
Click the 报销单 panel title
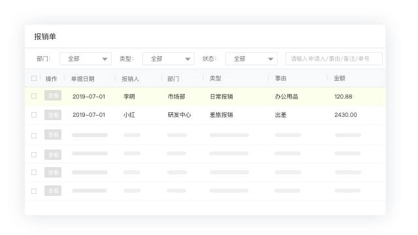(45, 37)
